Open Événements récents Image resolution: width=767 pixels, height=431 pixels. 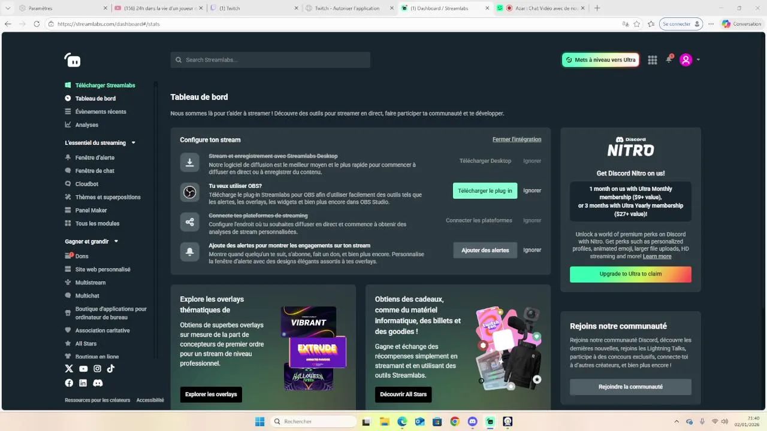(96, 112)
